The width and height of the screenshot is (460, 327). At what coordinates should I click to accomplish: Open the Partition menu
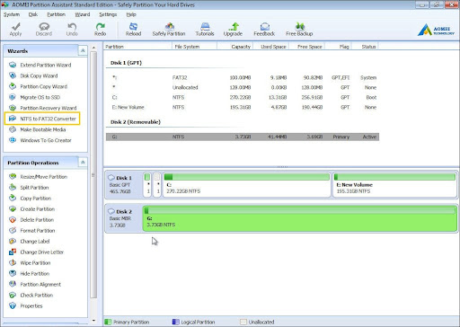click(x=56, y=14)
